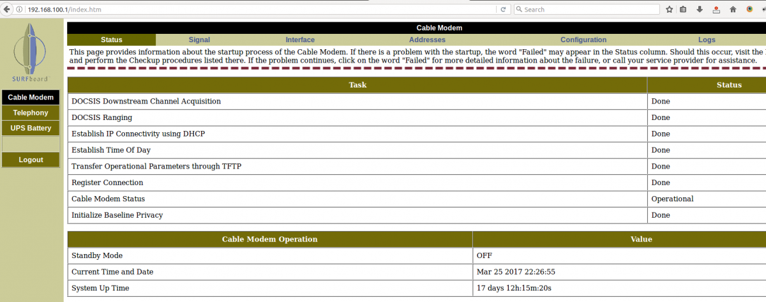The width and height of the screenshot is (766, 302).
Task: Open the Signal tab
Action: pos(199,40)
